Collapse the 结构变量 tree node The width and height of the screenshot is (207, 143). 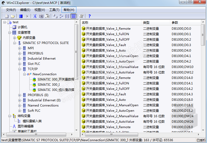point(9,116)
